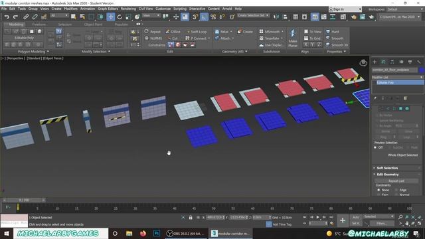
Task: Select the None constraint radio button
Action: pyautogui.click(x=379, y=190)
